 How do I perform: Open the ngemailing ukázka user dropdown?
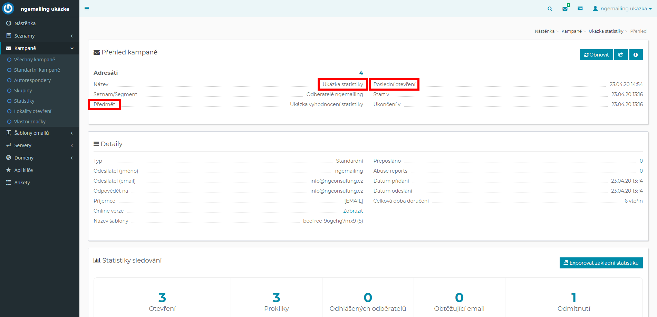[x=622, y=9]
